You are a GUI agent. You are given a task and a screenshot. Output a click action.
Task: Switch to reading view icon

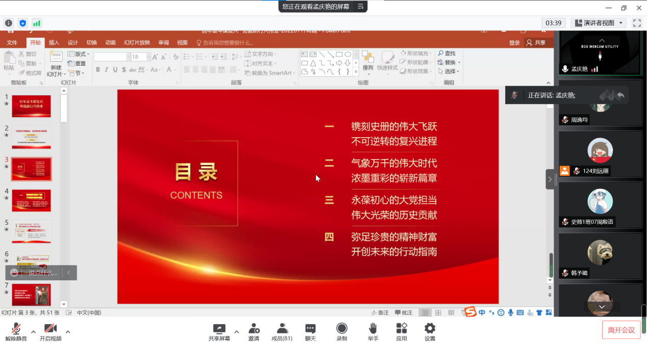(x=451, y=312)
